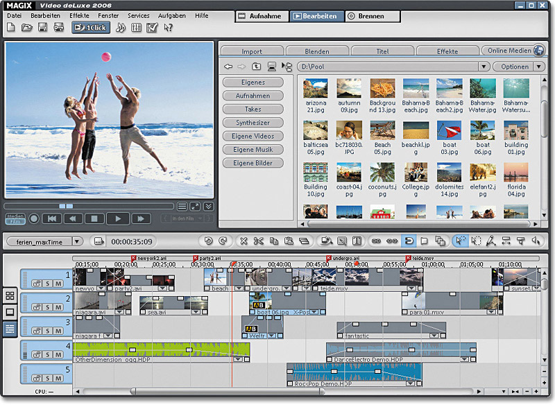Open the Eigene Musik folder shortcut
The height and width of the screenshot is (416, 555).
[253, 149]
